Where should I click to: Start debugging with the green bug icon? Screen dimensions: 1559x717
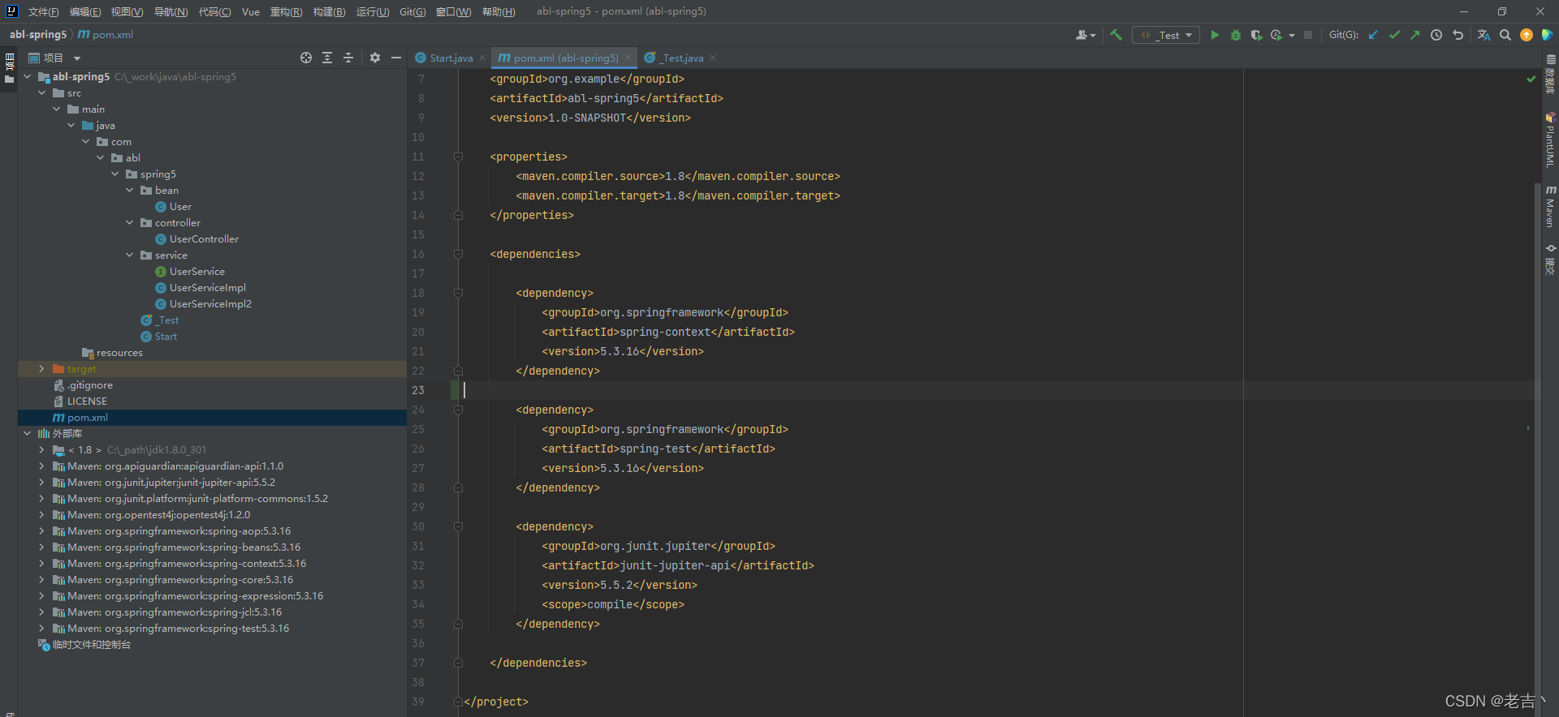[1236, 35]
